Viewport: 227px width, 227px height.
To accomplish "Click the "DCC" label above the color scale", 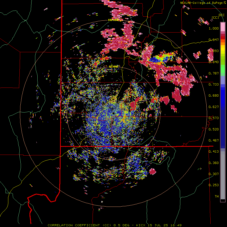I will tap(221, 15).
